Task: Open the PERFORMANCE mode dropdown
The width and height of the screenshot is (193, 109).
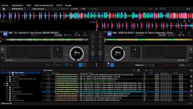Action: click(x=18, y=9)
